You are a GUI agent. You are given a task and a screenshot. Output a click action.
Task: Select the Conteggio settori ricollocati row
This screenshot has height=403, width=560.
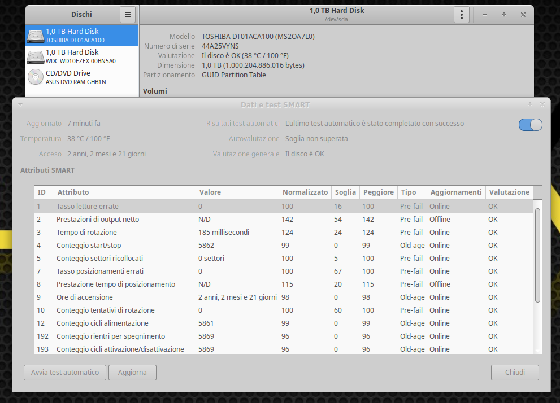pos(284,258)
